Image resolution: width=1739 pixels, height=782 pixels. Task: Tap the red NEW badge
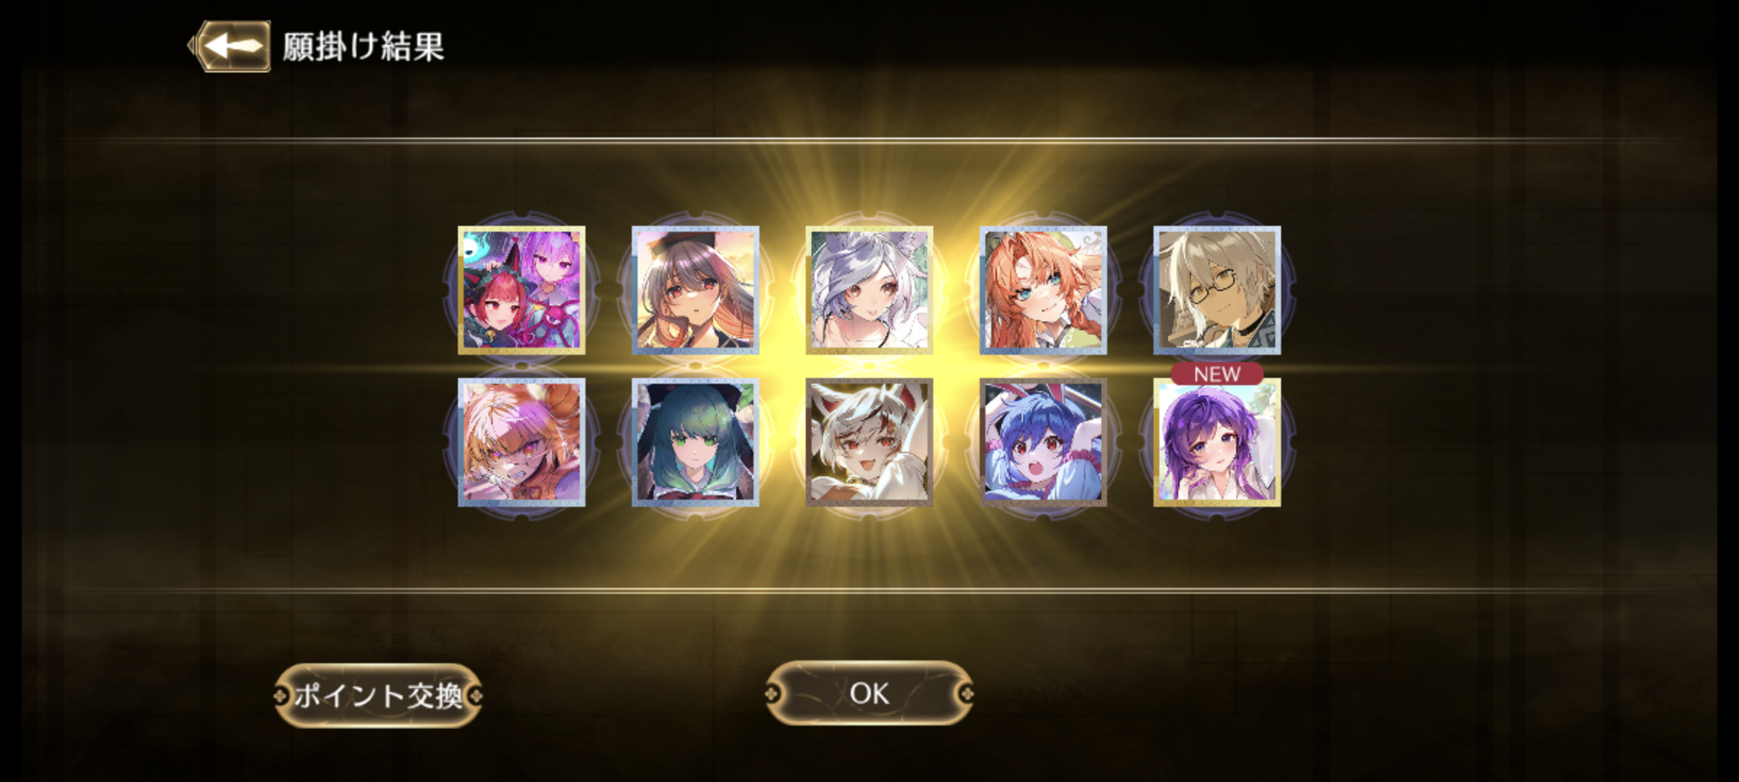pyautogui.click(x=1217, y=374)
